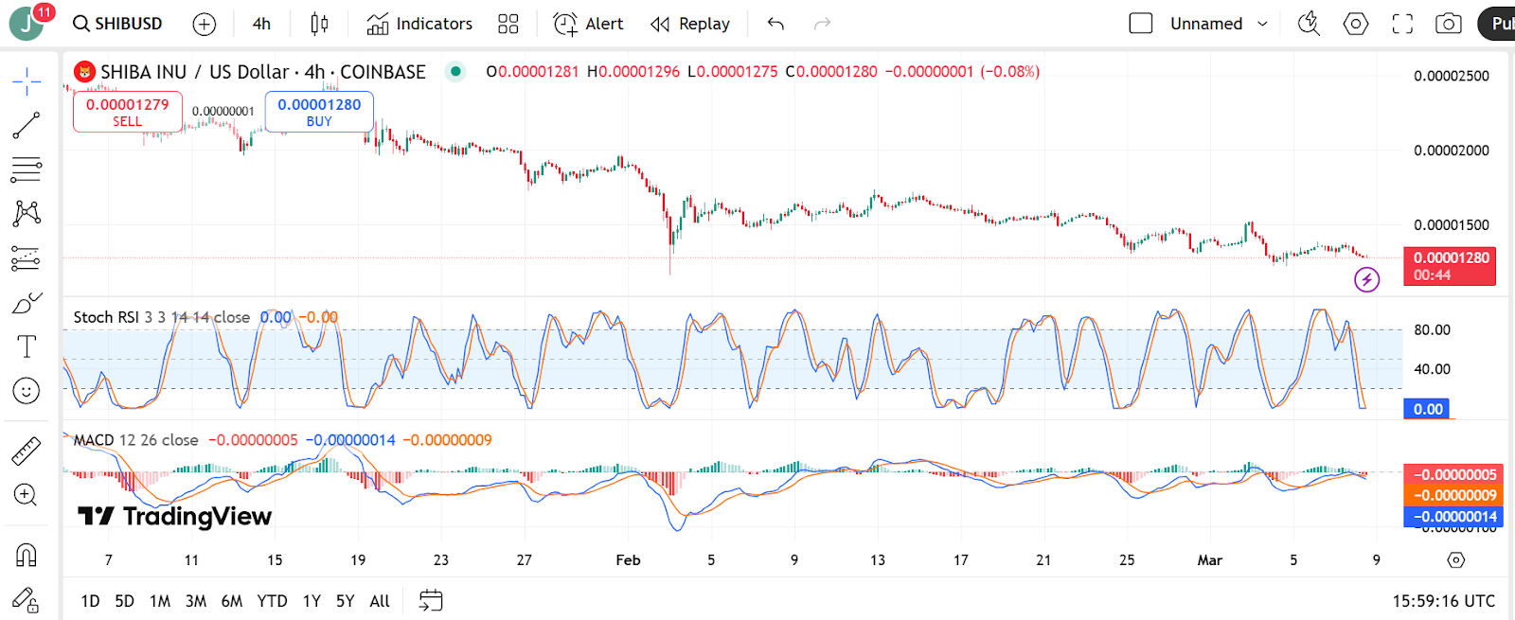Open chart settings hexagon icon

coord(1356,24)
